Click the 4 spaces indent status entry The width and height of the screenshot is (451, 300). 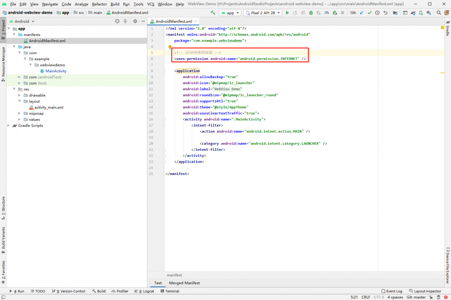[x=395, y=297]
